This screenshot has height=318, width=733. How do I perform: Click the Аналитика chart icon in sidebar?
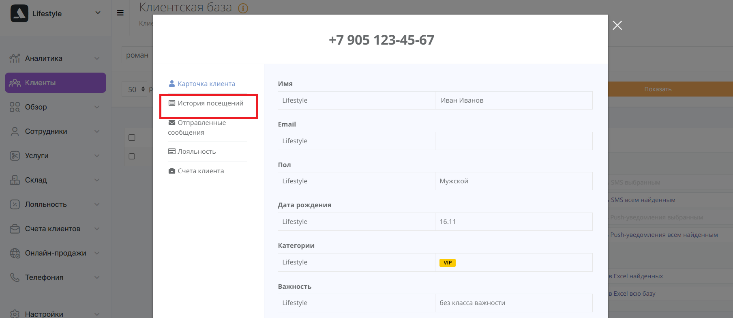tap(15, 58)
